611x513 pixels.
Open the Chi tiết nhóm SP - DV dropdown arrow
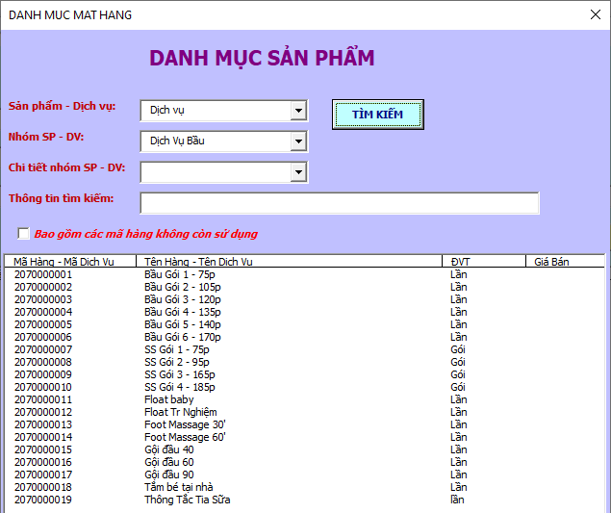pos(298,172)
